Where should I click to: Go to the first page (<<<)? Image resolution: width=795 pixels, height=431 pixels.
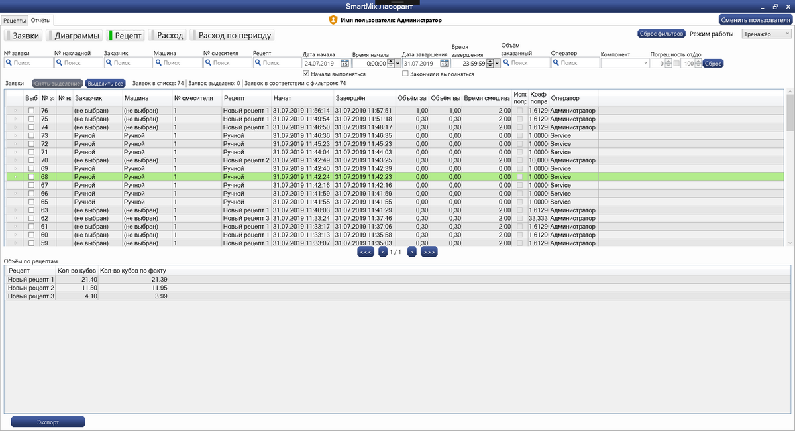coord(366,252)
